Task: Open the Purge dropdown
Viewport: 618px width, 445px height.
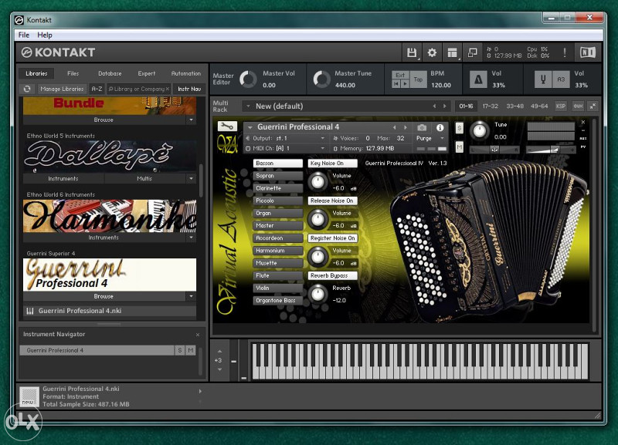Action: 430,139
